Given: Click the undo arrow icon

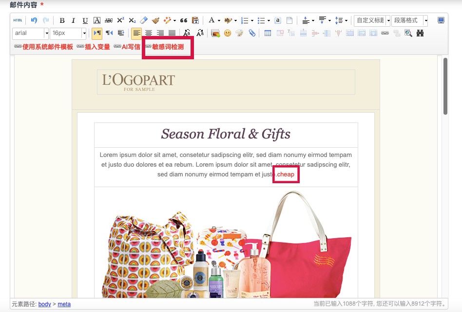Looking at the screenshot, I should coord(34,20).
